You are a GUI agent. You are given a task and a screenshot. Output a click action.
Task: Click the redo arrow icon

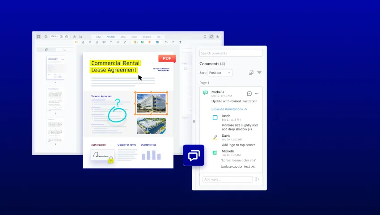[x=173, y=42]
